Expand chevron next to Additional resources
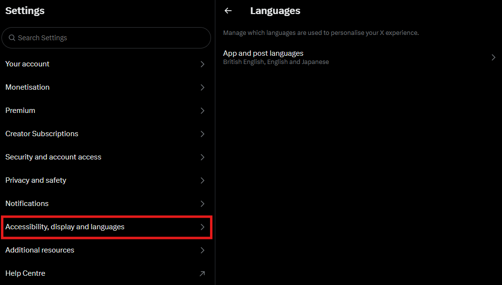 coord(202,250)
